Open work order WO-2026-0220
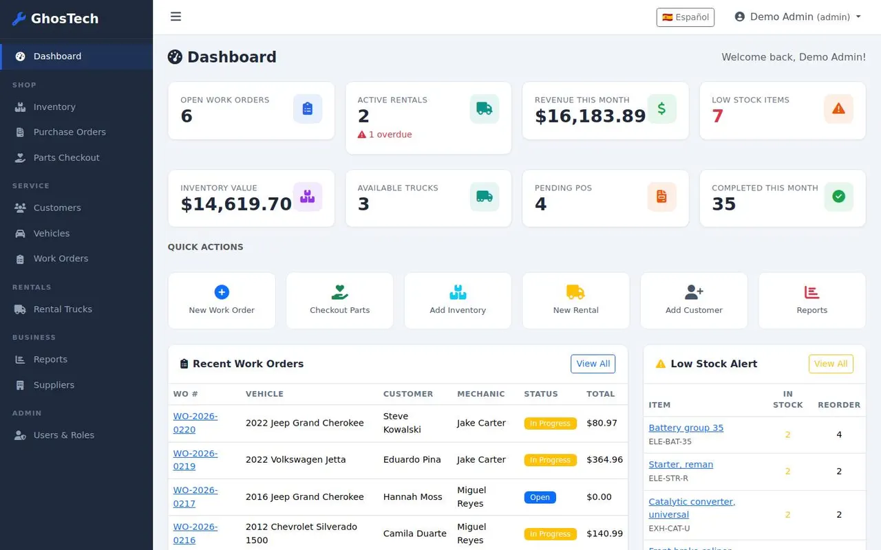 195,423
